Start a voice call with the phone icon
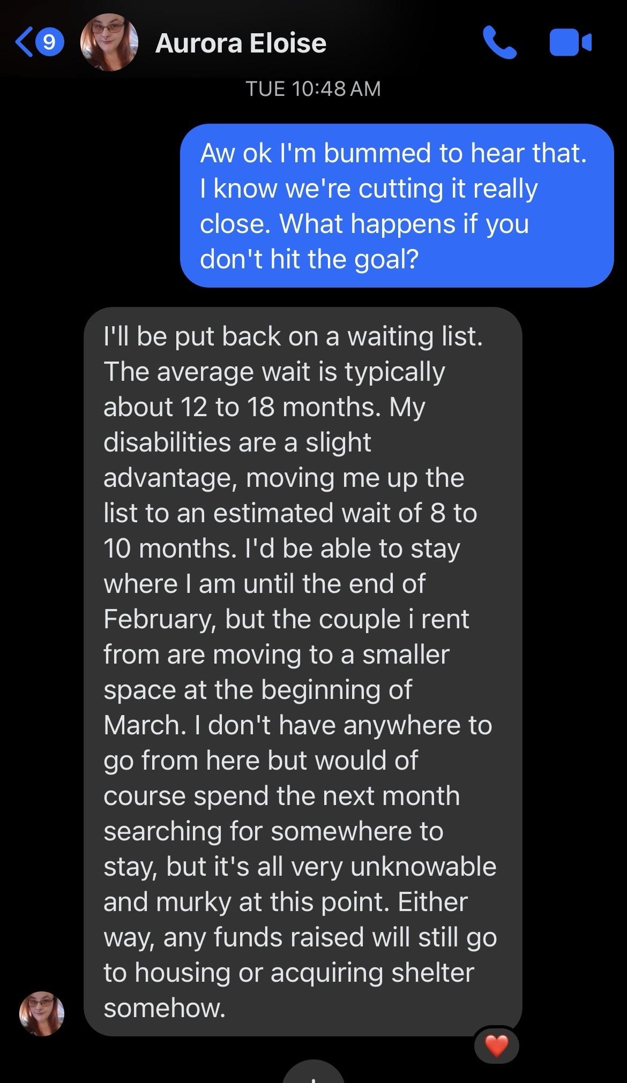627x1083 pixels. pos(499,43)
